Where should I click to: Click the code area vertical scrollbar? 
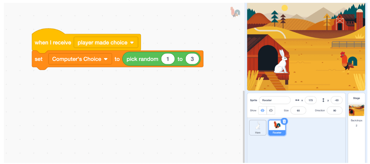243,126
